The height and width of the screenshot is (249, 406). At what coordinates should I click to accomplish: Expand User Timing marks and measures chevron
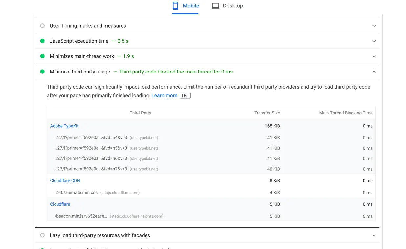click(x=374, y=26)
